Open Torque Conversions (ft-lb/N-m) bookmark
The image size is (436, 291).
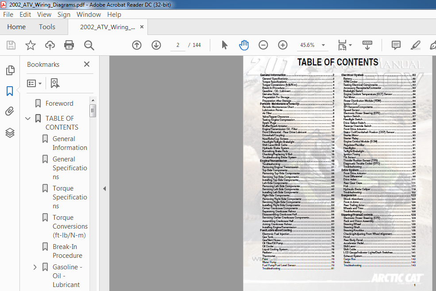pos(70,226)
